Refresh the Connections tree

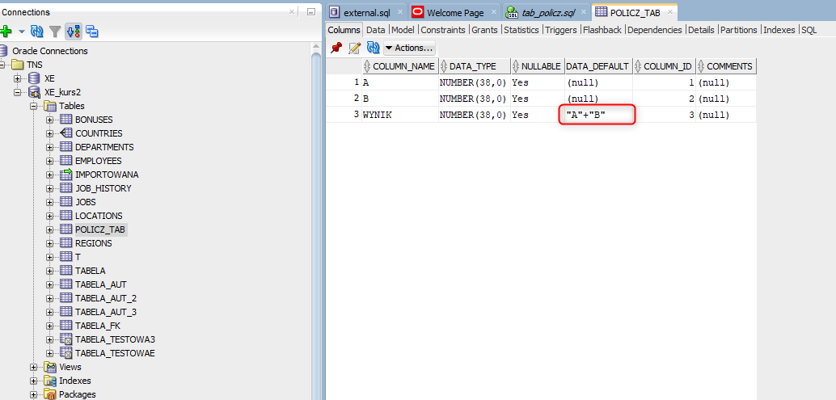click(x=36, y=32)
